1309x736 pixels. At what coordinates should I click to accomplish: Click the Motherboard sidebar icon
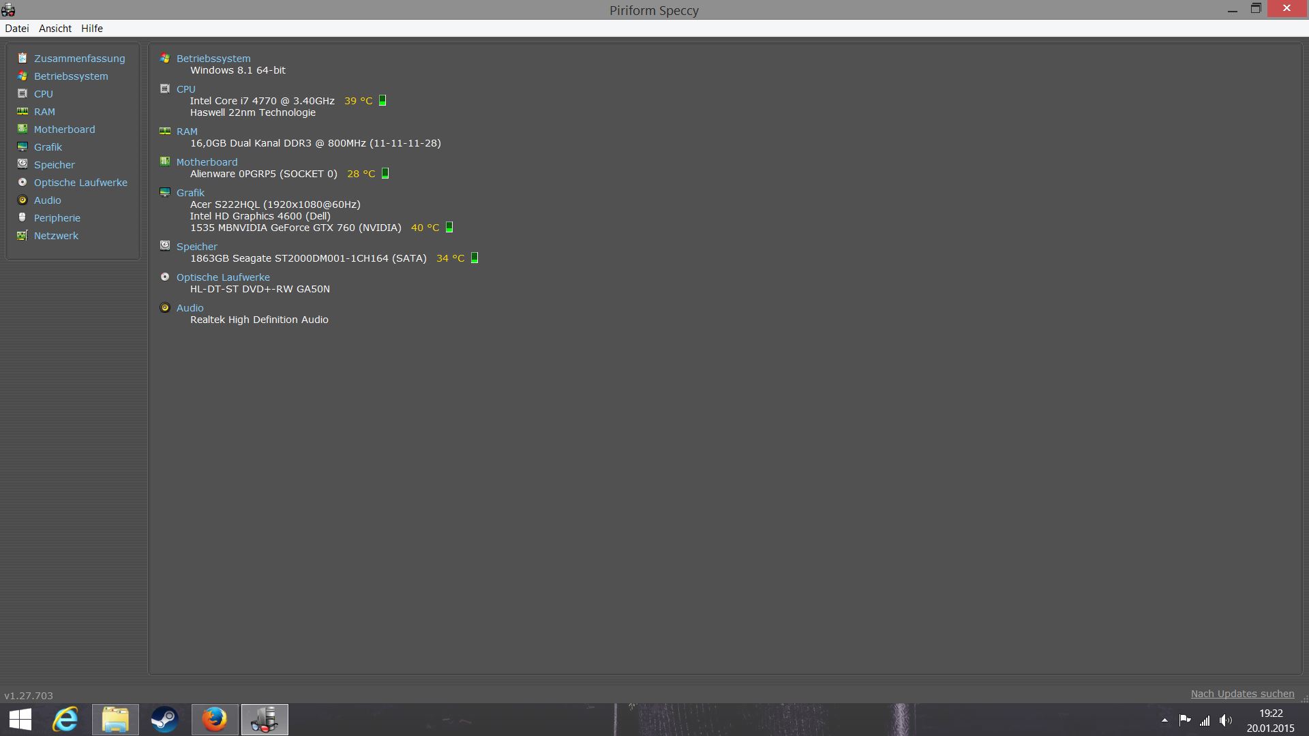(x=22, y=129)
